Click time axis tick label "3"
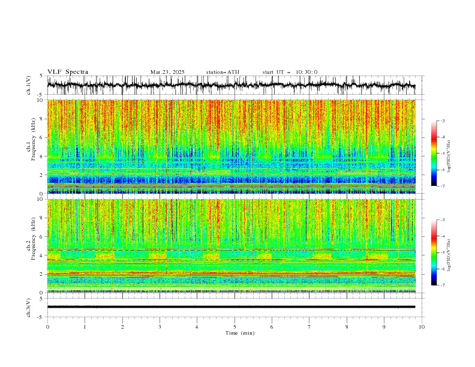 pyautogui.click(x=160, y=327)
